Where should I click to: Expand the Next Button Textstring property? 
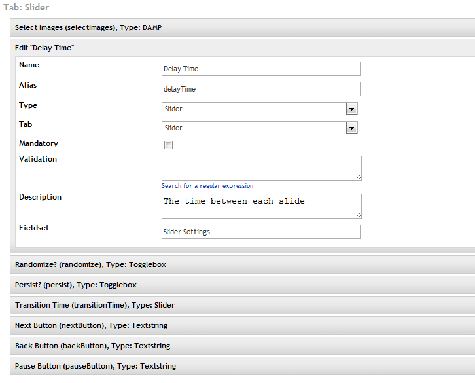click(x=242, y=325)
